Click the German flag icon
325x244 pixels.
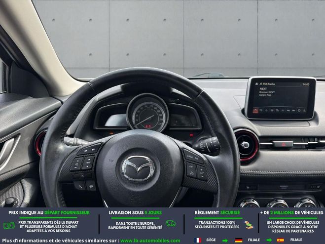(x=239, y=240)
